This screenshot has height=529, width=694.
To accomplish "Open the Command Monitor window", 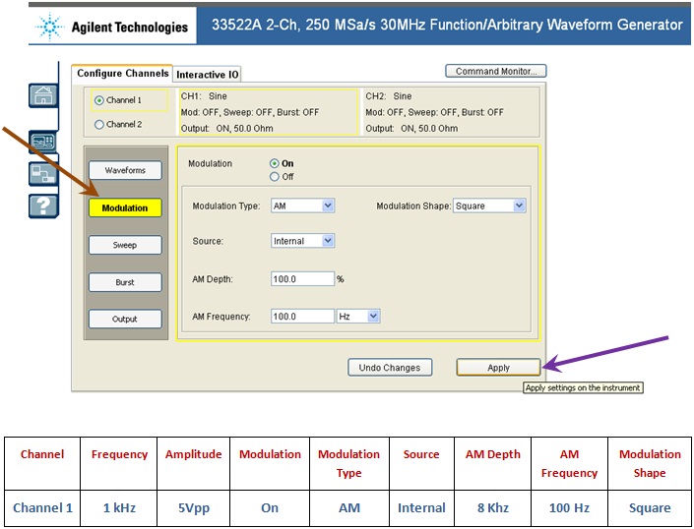I will click(495, 71).
